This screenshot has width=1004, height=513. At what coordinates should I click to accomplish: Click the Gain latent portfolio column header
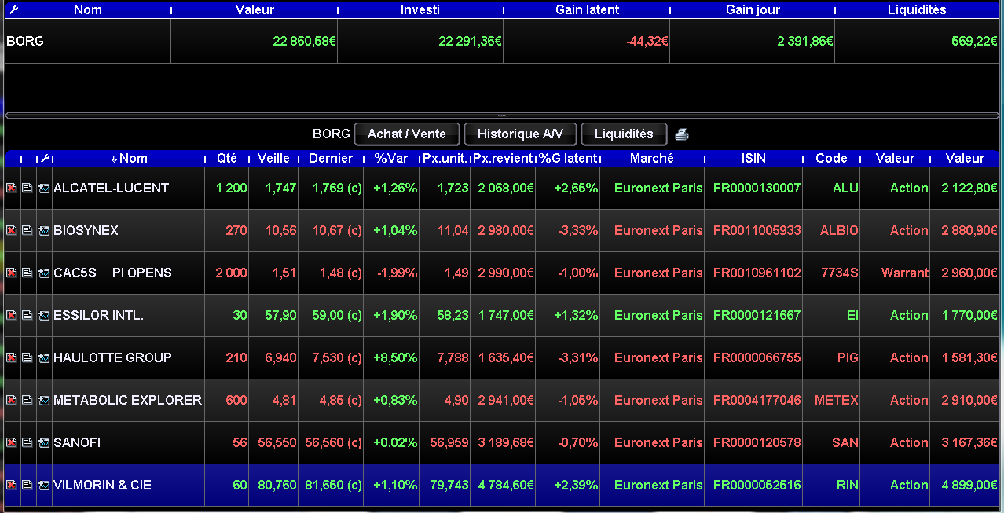(x=587, y=10)
